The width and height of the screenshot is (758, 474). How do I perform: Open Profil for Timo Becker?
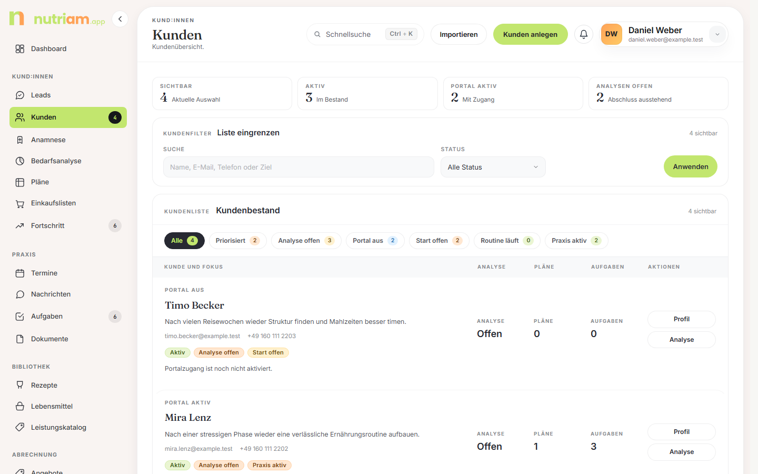point(682,319)
